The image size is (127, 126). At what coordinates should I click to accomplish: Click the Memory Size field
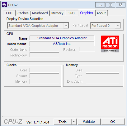(102, 70)
